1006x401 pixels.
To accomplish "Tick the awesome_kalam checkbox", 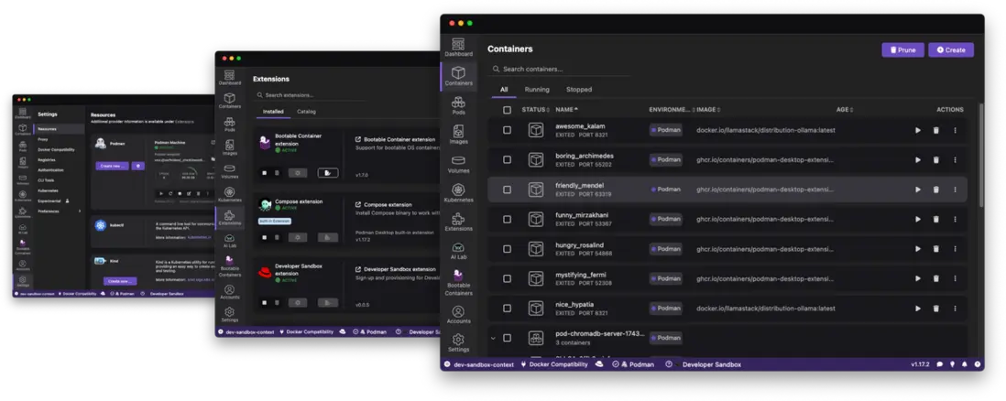I will coord(507,130).
